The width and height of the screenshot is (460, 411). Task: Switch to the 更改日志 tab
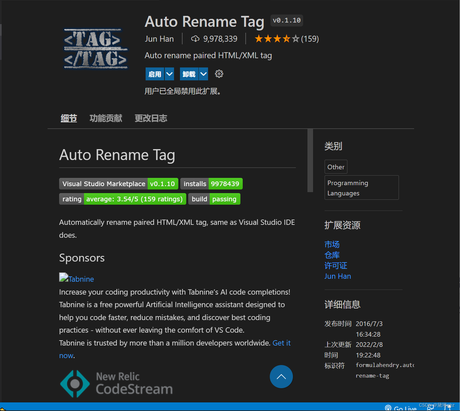click(151, 118)
